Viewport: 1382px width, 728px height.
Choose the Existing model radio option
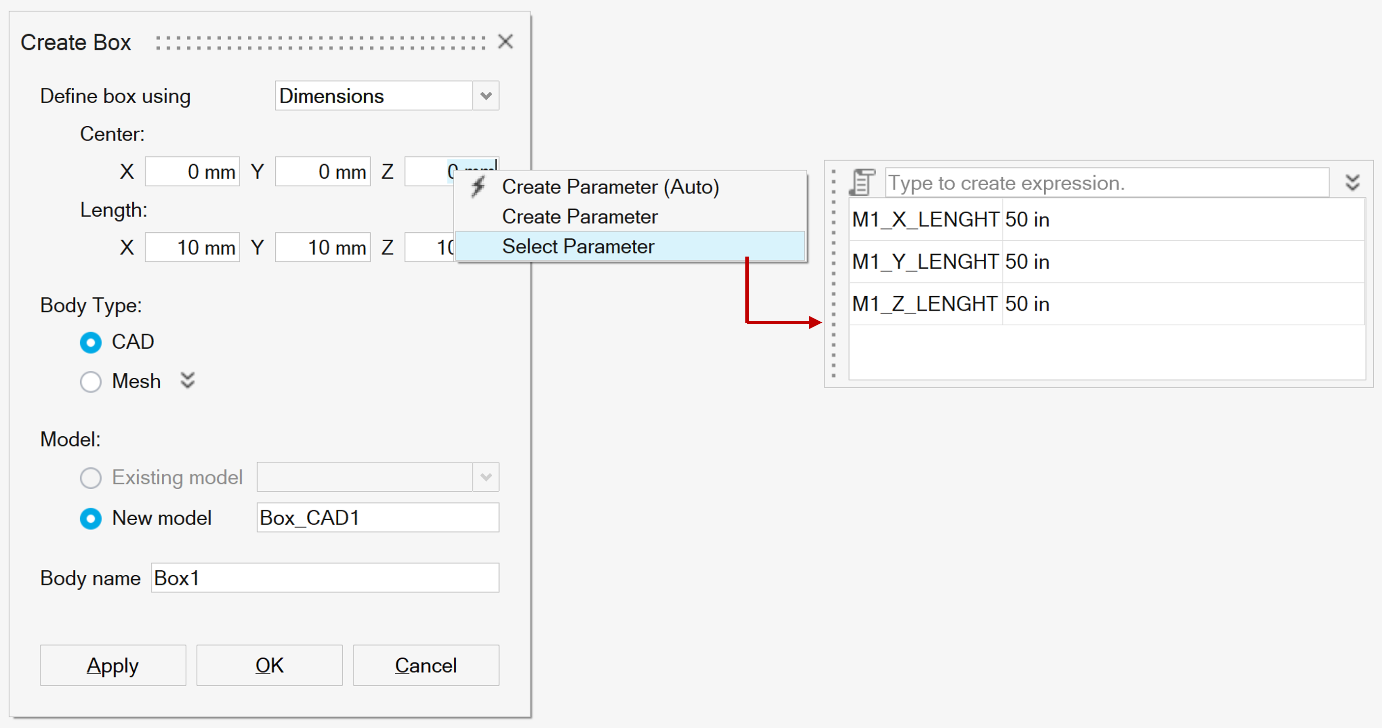(90, 477)
